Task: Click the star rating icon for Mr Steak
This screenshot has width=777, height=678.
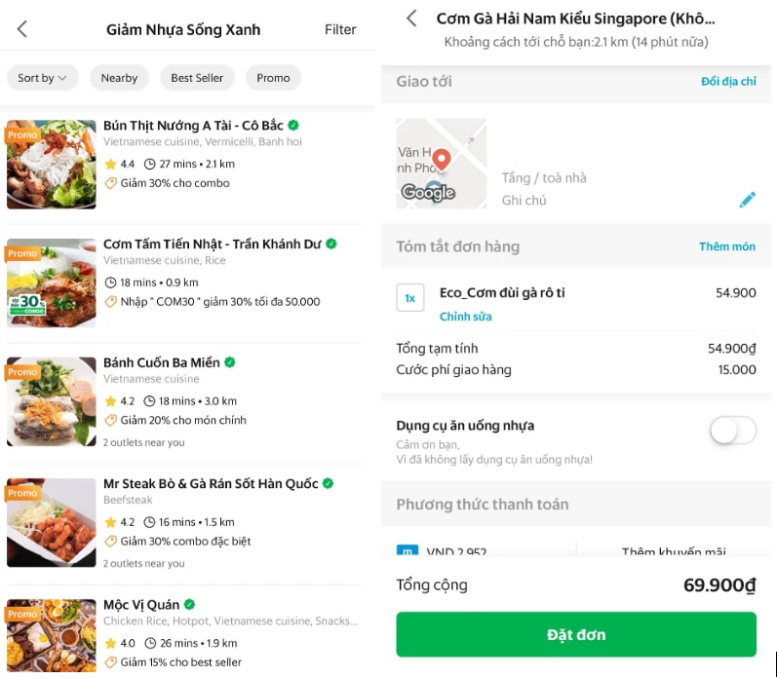Action: pos(110,522)
